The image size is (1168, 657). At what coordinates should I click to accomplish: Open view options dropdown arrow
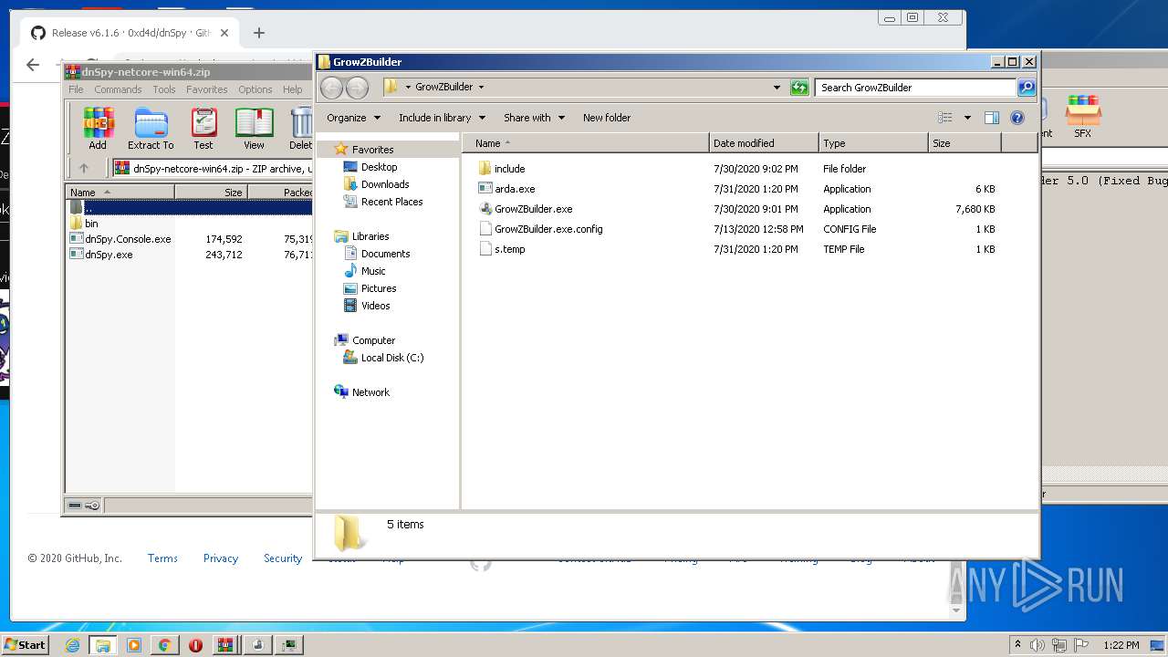point(967,118)
